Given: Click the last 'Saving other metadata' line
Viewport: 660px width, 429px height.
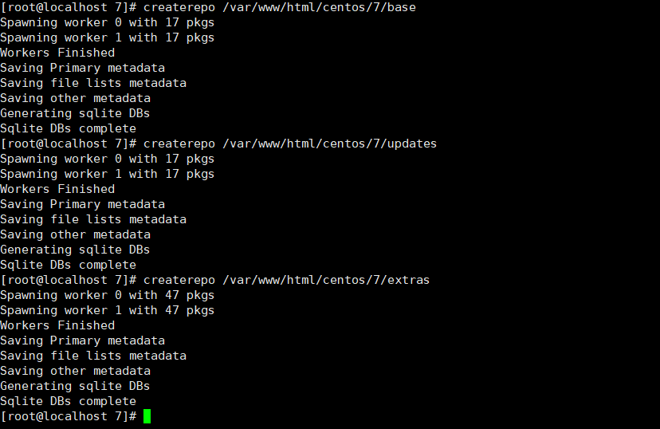Looking at the screenshot, I should point(76,372).
